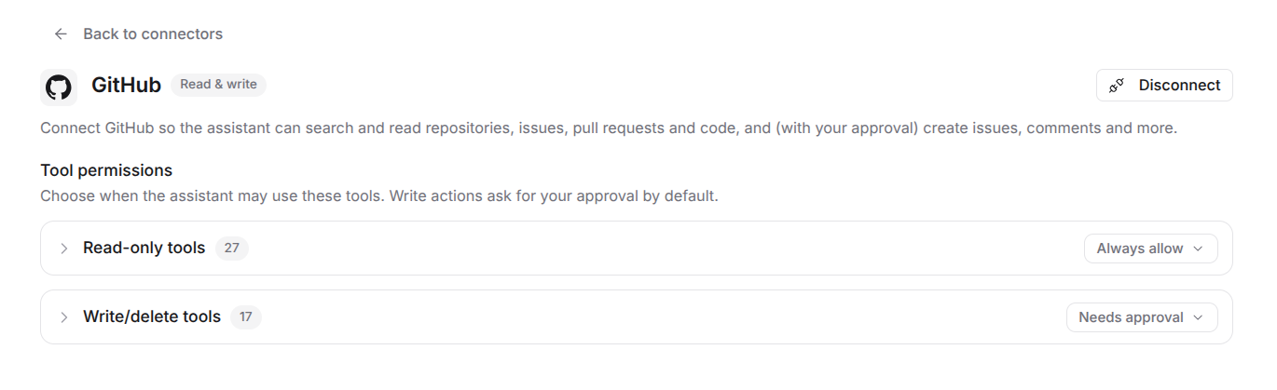Open the 'Needs approval' permission dropdown
This screenshot has width=1277, height=390.
(1142, 317)
